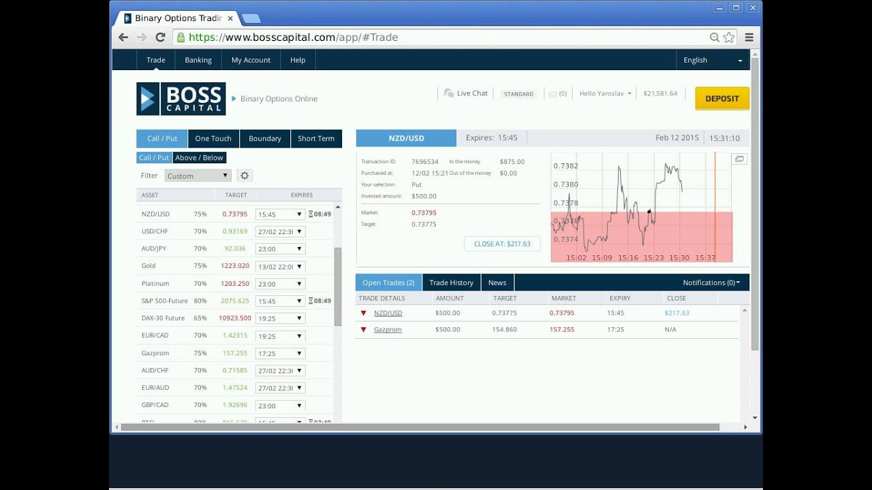This screenshot has width=872, height=490.
Task: Select the One Touch tab
Action: (x=213, y=138)
